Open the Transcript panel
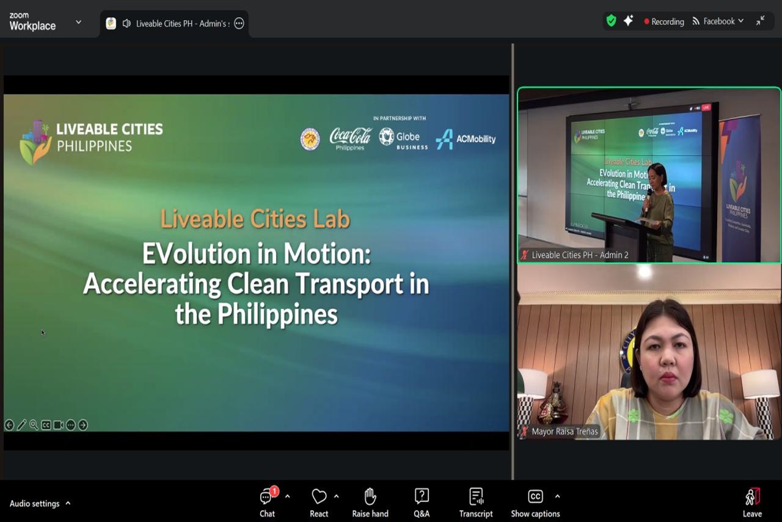The image size is (782, 522). (x=476, y=503)
